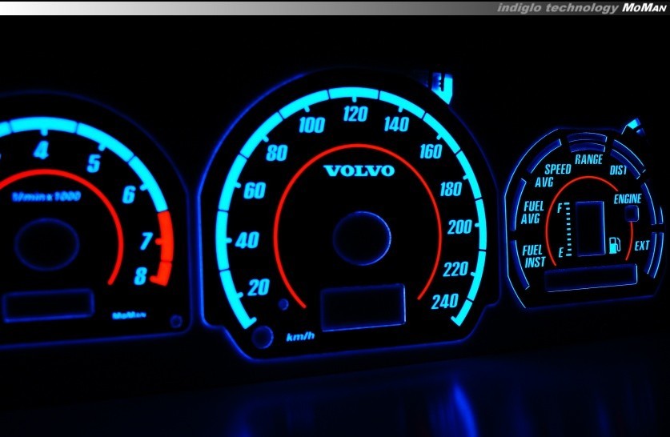The image size is (670, 437).
Task: Click the tachometer rectangular display window
Action: tap(48, 305)
